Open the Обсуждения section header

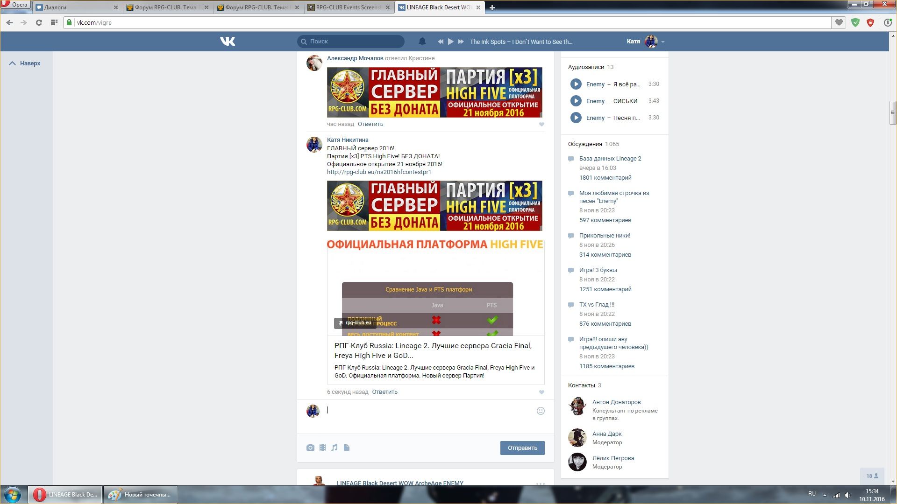(x=593, y=144)
